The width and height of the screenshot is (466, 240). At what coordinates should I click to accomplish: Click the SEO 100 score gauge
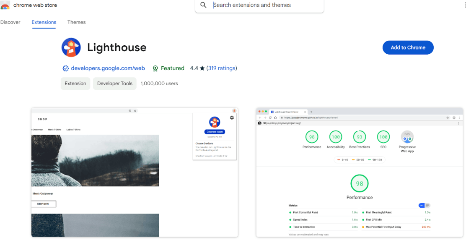click(383, 137)
